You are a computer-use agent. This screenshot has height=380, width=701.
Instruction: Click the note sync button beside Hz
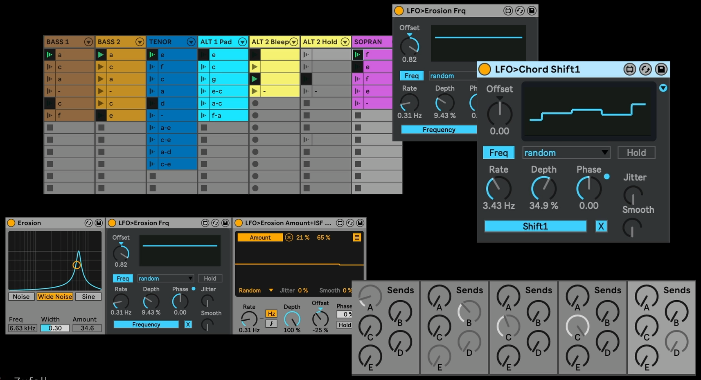point(271,324)
